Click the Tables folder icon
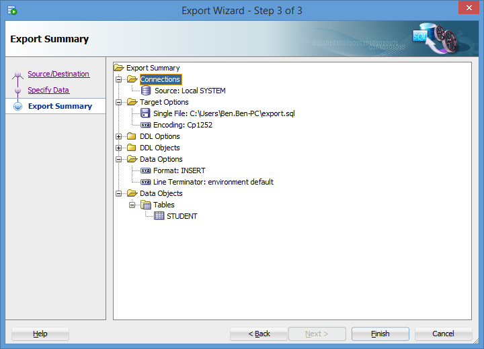 pyautogui.click(x=146, y=205)
